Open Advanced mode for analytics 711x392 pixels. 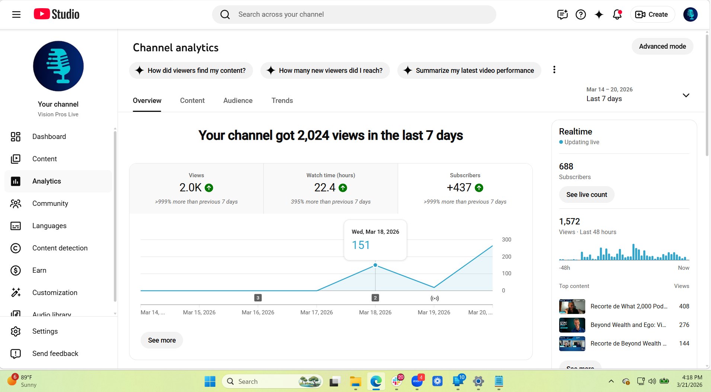pos(662,46)
